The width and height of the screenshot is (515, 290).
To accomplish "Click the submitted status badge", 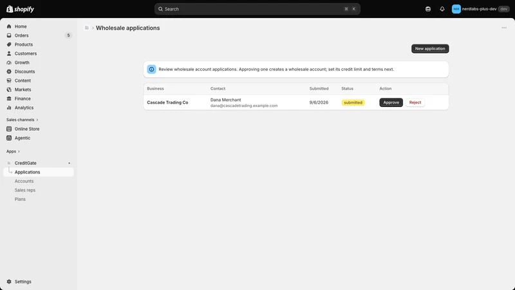I will point(353,102).
